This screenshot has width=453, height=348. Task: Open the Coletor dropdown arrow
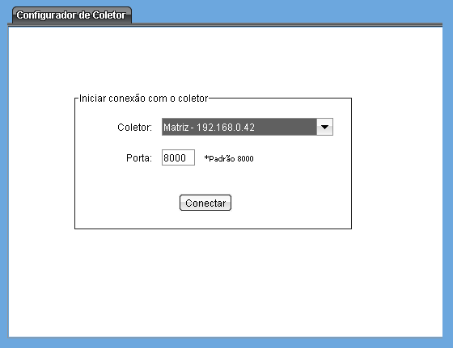pyautogui.click(x=324, y=127)
